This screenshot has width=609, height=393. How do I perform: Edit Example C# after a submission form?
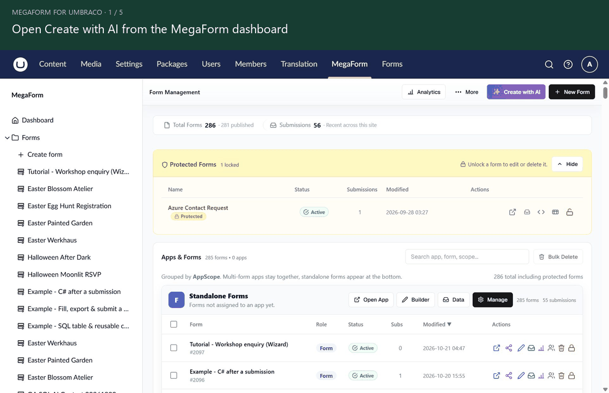click(x=521, y=376)
